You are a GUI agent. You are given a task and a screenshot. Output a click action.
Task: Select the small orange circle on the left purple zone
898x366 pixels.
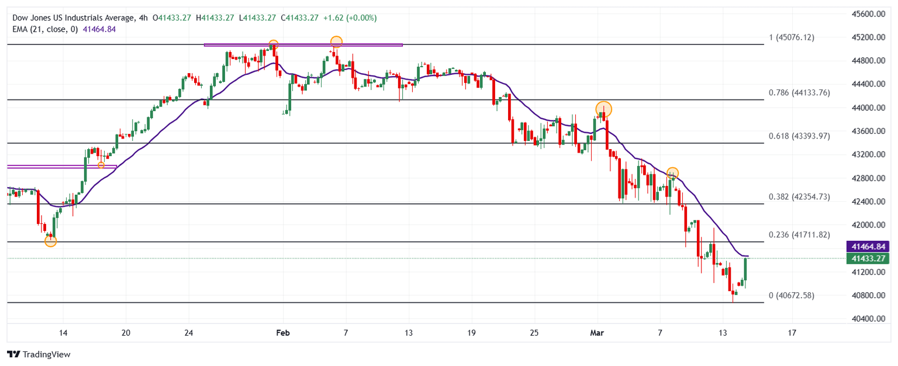(101, 165)
